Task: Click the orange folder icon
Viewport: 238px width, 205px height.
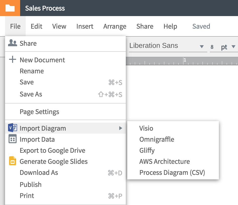Action: (x=10, y=8)
